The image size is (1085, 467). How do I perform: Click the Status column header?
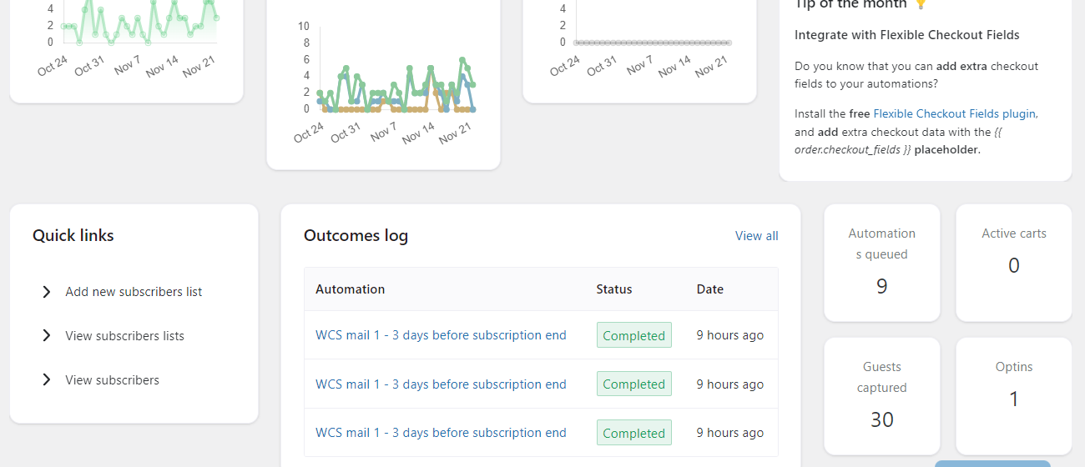(x=614, y=289)
